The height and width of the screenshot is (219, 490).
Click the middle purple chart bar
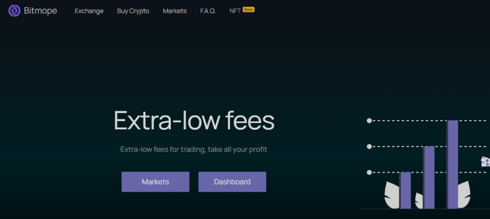(428, 177)
